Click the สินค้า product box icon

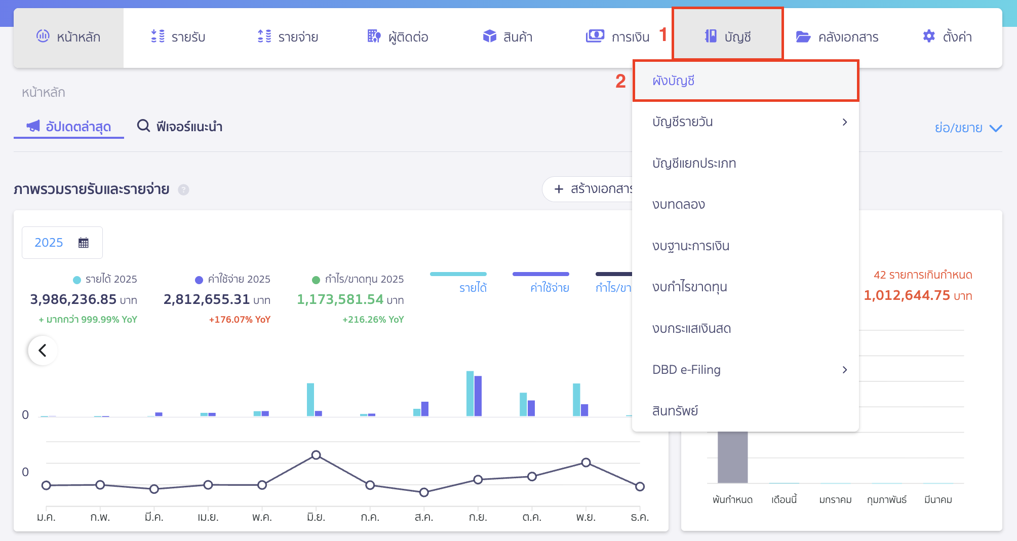489,36
